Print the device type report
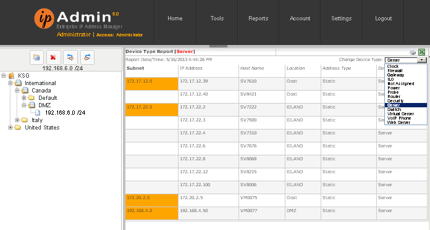The image size is (430, 230). pyautogui.click(x=413, y=52)
